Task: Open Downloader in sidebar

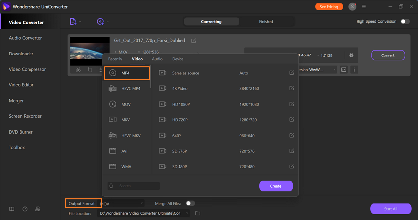Action: coord(21,54)
